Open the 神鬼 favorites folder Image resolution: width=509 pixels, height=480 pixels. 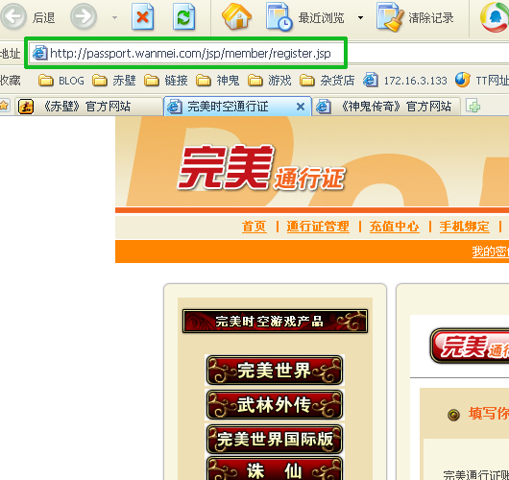[217, 81]
